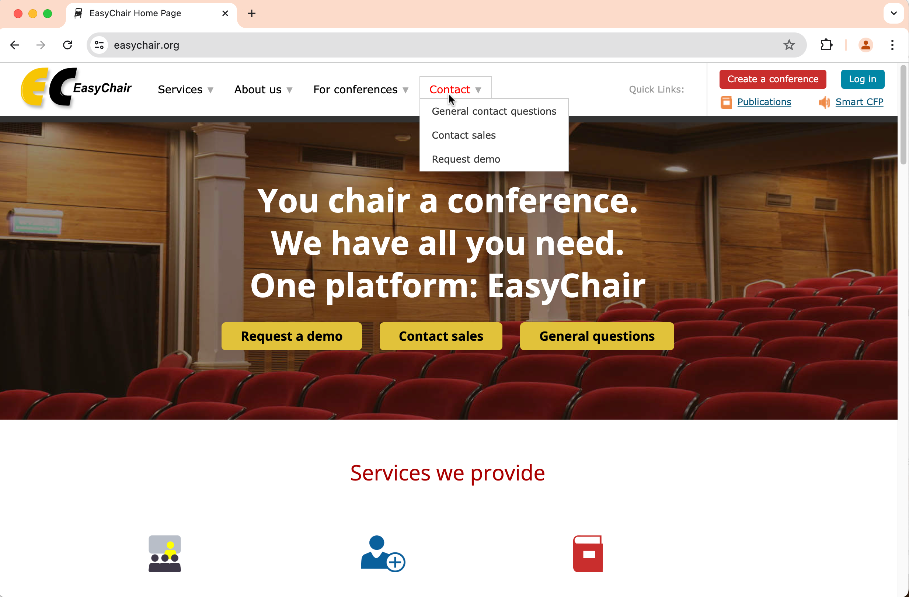909x597 pixels.
Task: Expand the For conferences dropdown
Action: coord(361,89)
